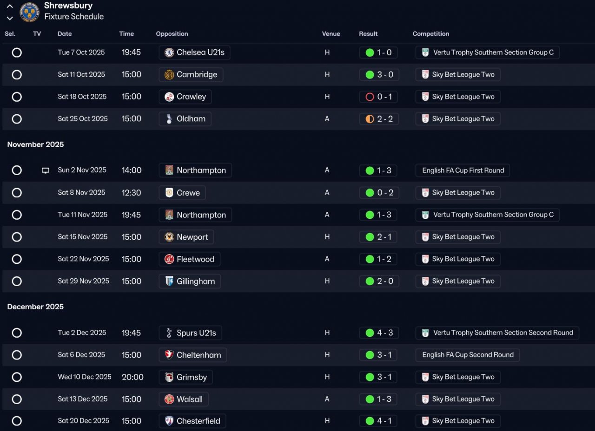
Task: Select the Chesterfield fixture radio button
Action: pyautogui.click(x=17, y=421)
